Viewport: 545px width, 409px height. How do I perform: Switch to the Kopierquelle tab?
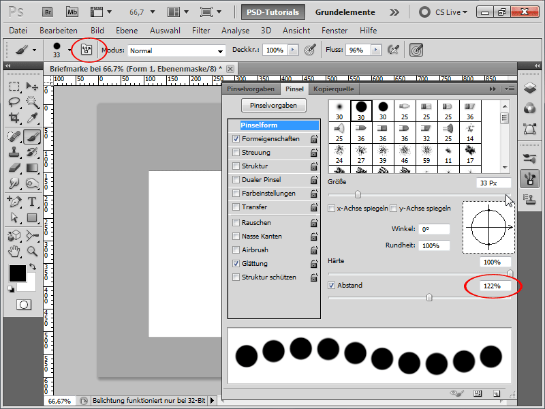(334, 89)
